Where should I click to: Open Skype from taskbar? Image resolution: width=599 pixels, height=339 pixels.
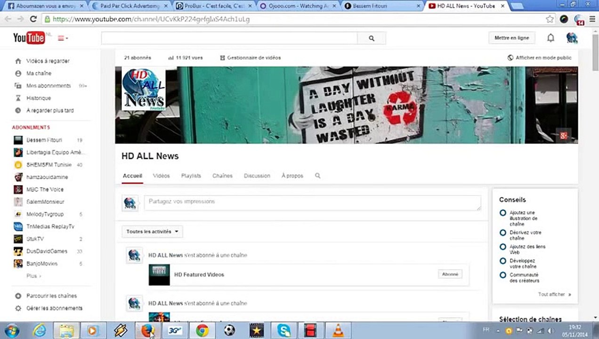pyautogui.click(x=283, y=331)
